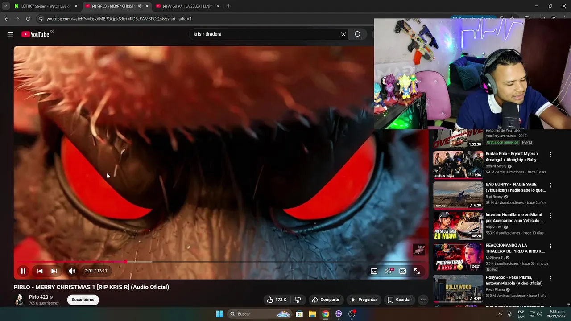571x321 pixels.
Task: Share the video via Compartir
Action: coord(326,300)
